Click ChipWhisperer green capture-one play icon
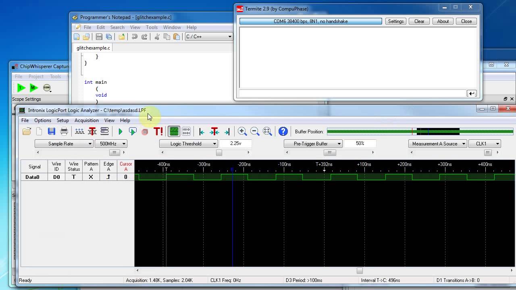This screenshot has height=290, width=516. tap(21, 87)
